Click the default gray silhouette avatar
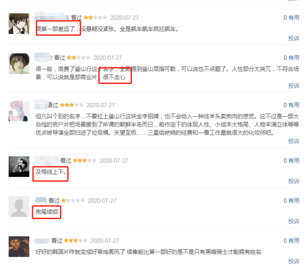This screenshot has width=307, height=266. tap(19, 207)
